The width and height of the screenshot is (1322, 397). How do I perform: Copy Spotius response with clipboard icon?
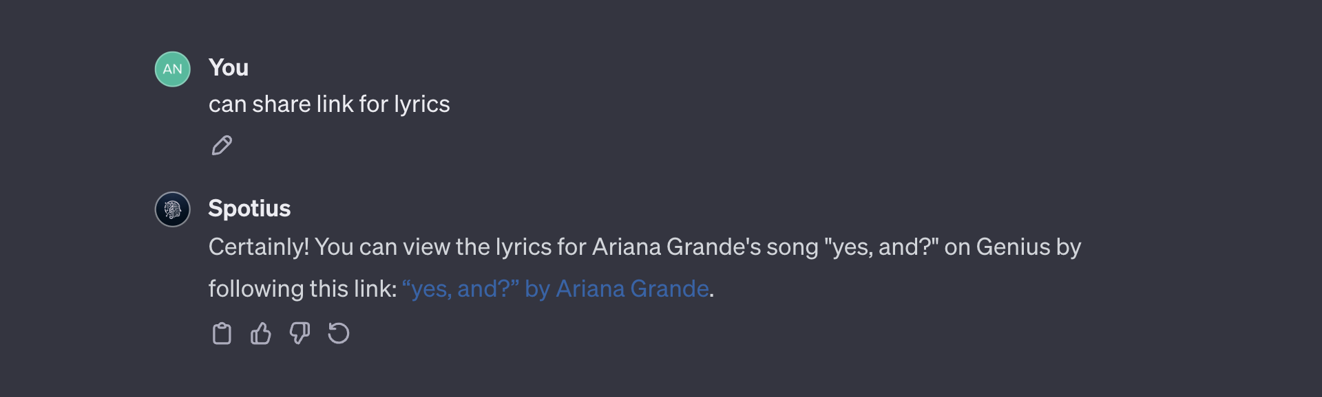coord(222,334)
